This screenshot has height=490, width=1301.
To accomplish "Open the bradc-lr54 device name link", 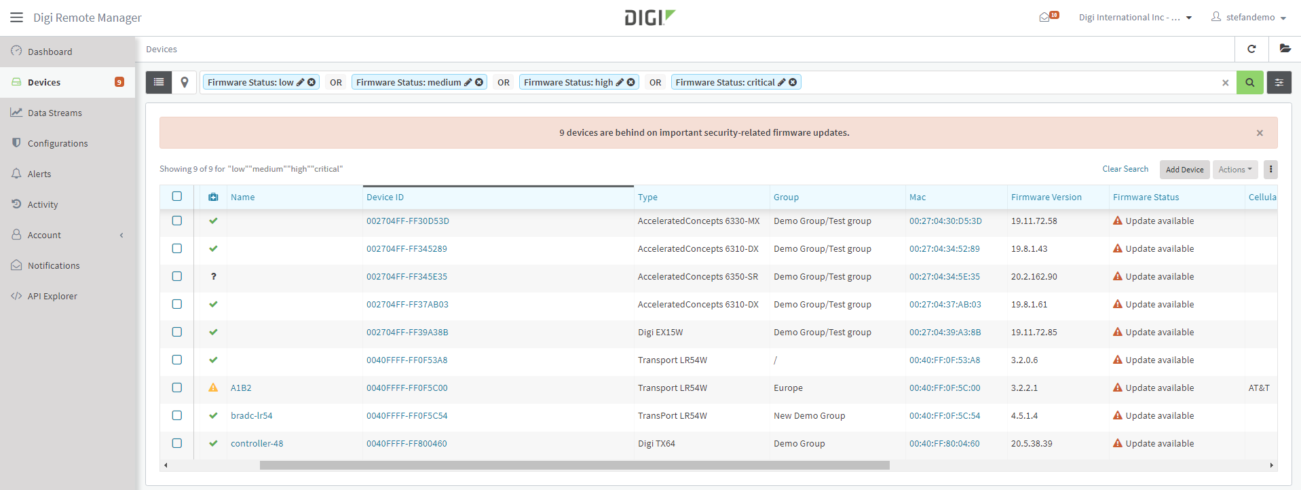I will pos(251,415).
